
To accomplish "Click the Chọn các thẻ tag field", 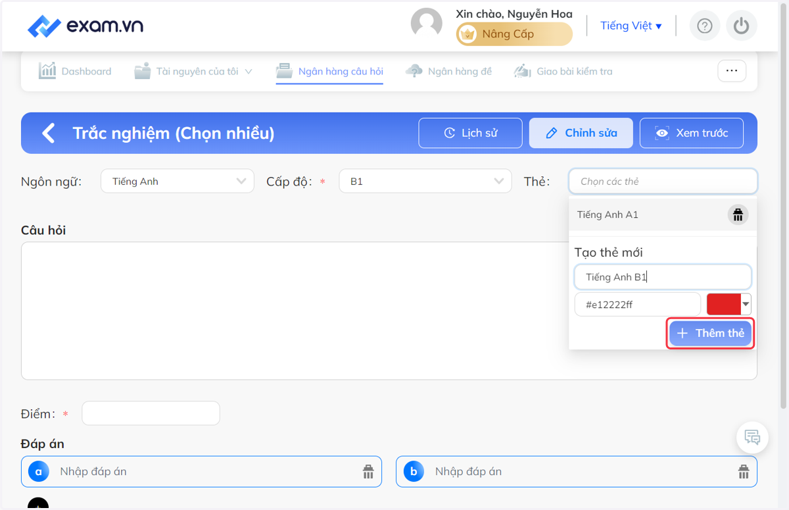I will [663, 181].
